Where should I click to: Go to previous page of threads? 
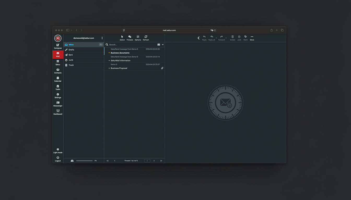(x=115, y=161)
